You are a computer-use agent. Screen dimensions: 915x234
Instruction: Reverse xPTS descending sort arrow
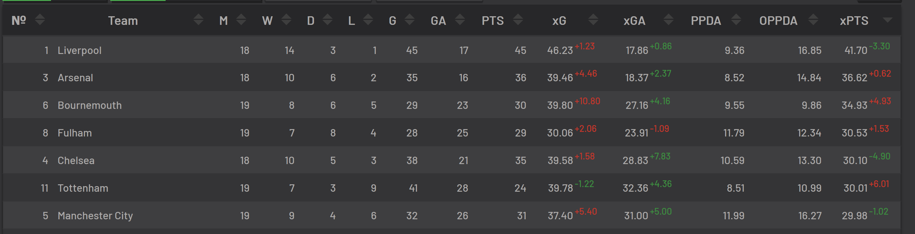pyautogui.click(x=888, y=20)
